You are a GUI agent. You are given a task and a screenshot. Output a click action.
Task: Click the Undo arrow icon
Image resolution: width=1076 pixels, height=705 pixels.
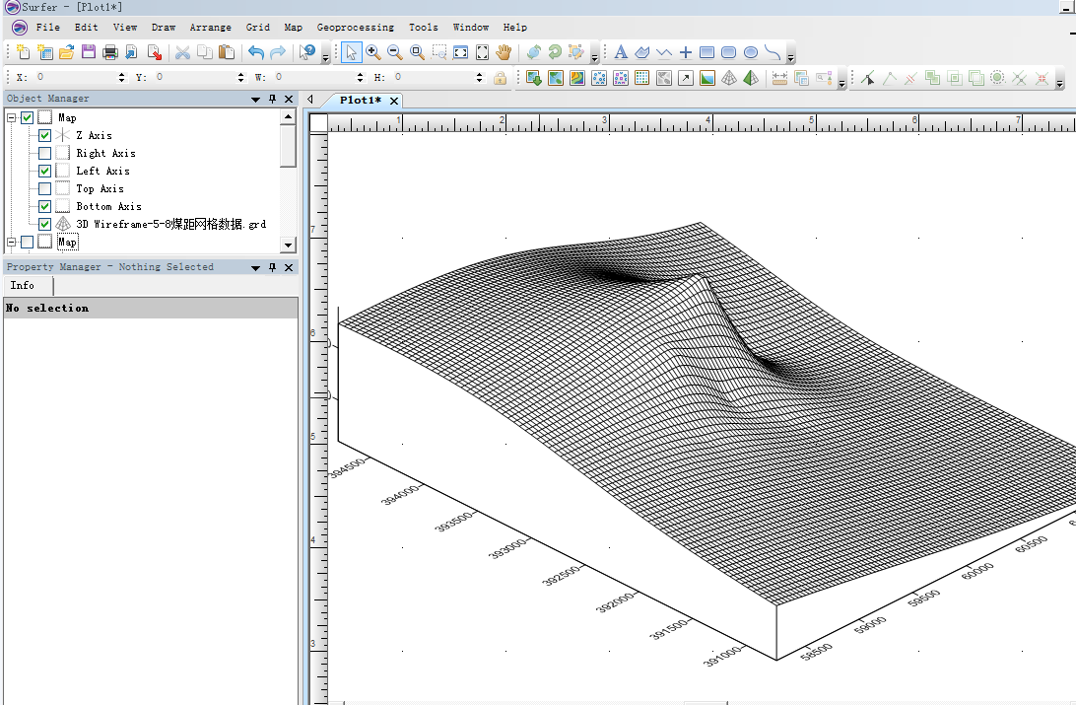[256, 52]
